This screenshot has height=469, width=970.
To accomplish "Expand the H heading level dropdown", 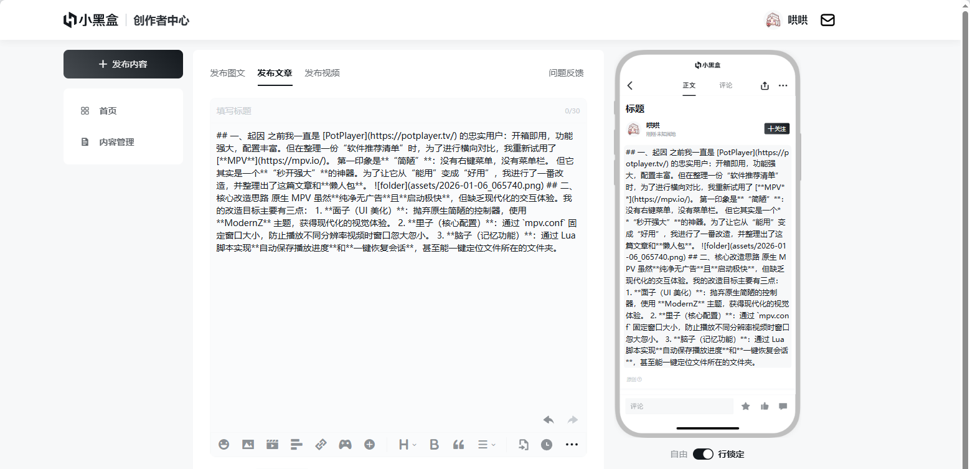I will [x=408, y=444].
